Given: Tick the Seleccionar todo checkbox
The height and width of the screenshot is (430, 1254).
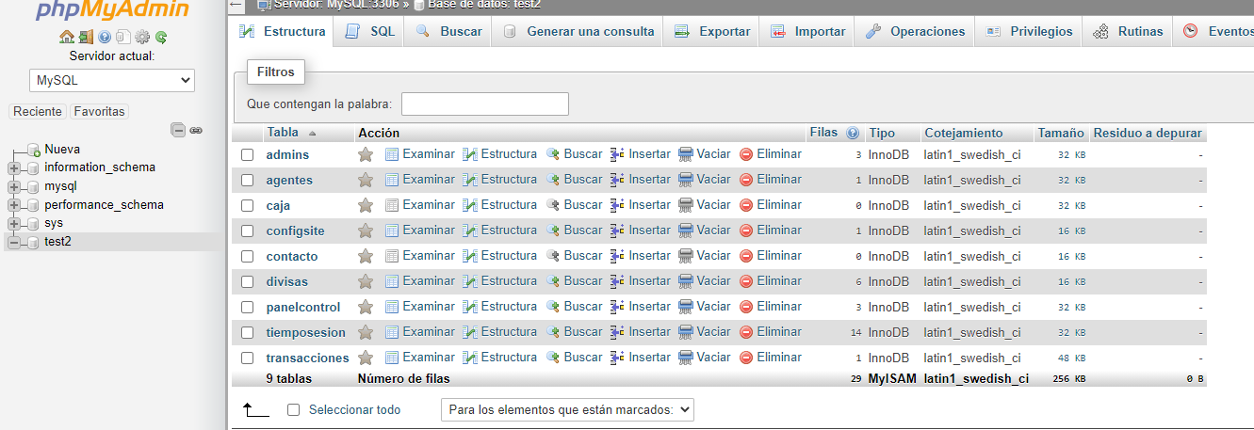Looking at the screenshot, I should 293,409.
